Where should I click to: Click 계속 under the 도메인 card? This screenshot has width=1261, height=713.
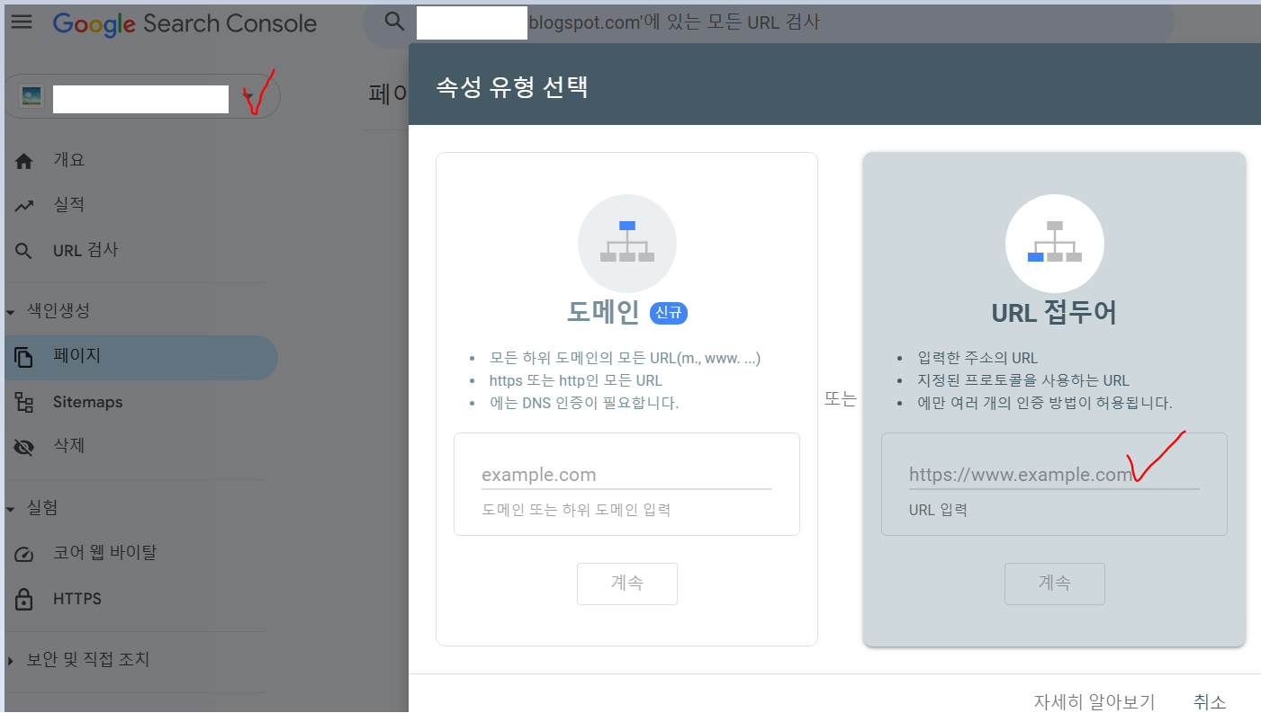tap(627, 584)
